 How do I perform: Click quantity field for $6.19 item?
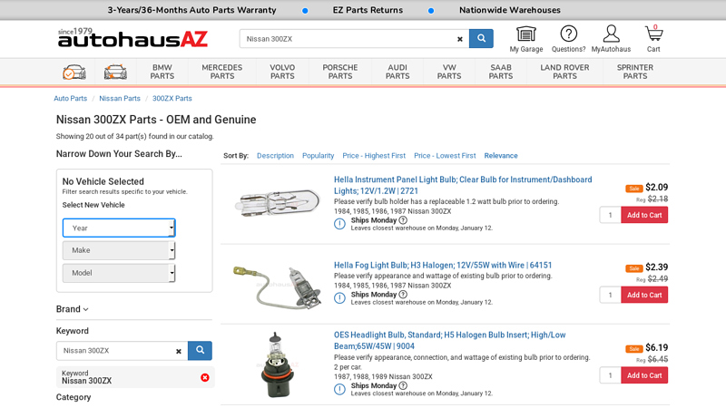(x=610, y=375)
